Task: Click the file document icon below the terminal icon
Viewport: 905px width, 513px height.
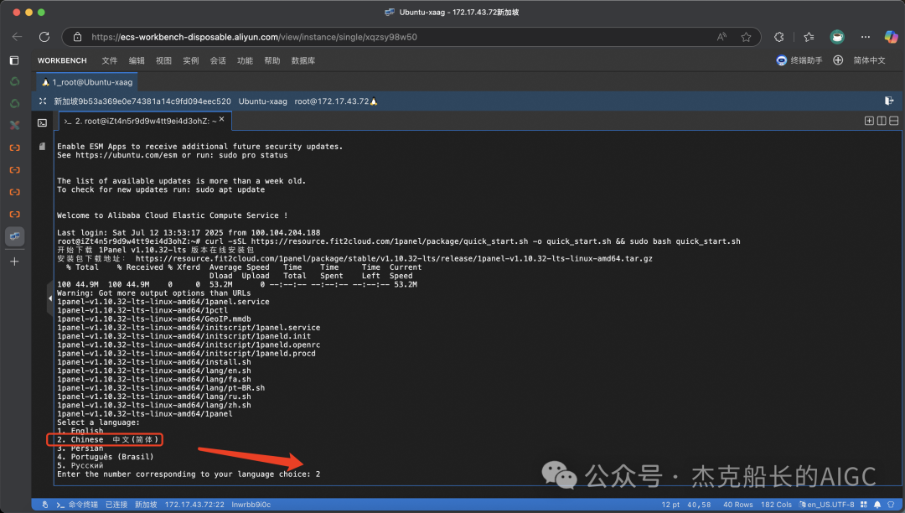Action: tap(42, 146)
